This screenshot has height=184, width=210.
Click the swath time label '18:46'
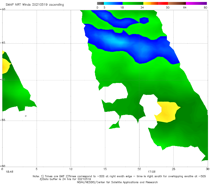pyautogui.click(x=9, y=172)
